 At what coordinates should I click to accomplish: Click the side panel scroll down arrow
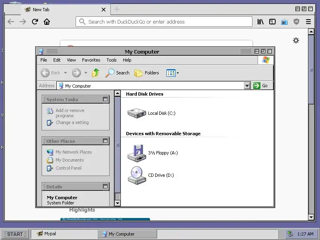(x=118, y=203)
